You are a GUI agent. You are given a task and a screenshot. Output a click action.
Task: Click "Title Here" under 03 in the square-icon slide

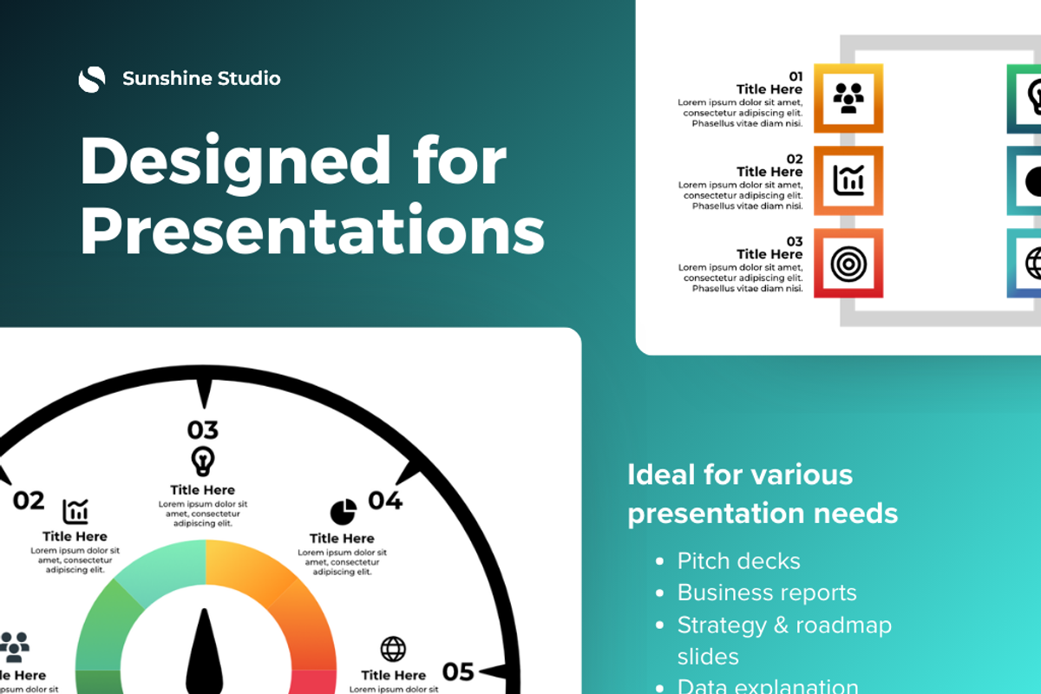click(x=769, y=254)
